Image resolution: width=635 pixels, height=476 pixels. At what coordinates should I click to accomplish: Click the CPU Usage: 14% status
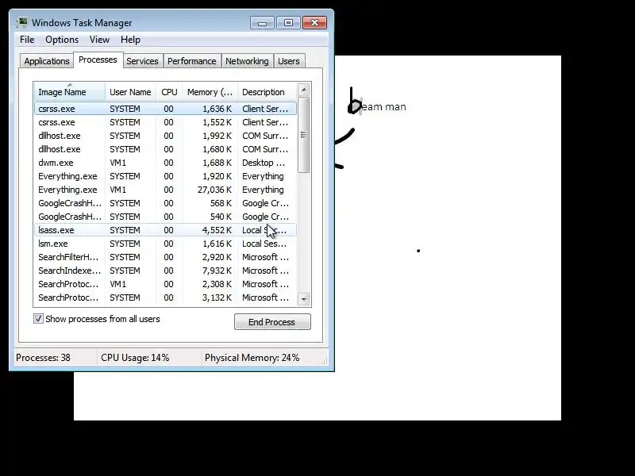coord(135,358)
